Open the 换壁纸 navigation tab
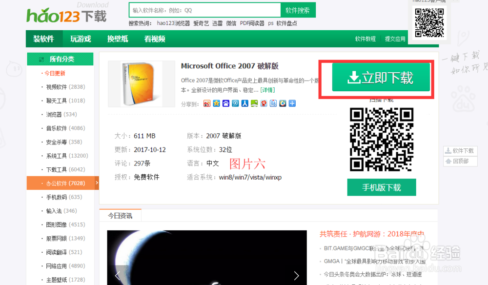Screen dimensions: 488x285 pos(118,39)
